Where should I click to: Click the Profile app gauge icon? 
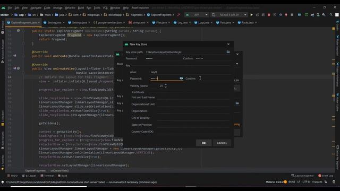[x=280, y=15]
